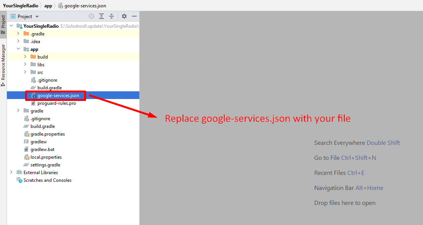Open the Resource Manager side tab
Screen dimensions: 423x225
click(3, 62)
